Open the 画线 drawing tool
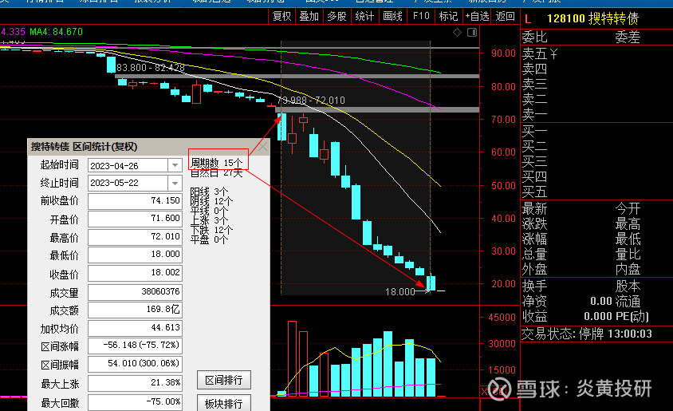 (392, 16)
